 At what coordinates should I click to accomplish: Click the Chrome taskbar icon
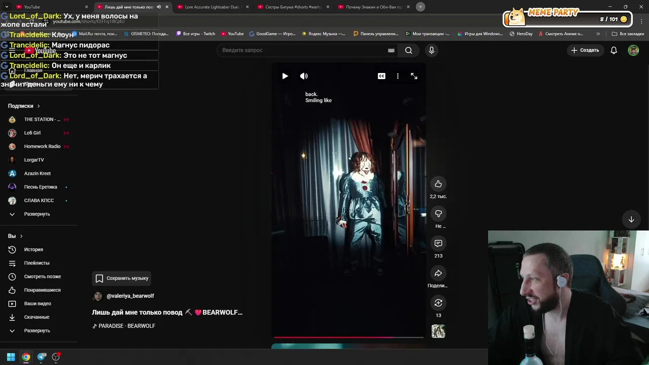tap(26, 357)
